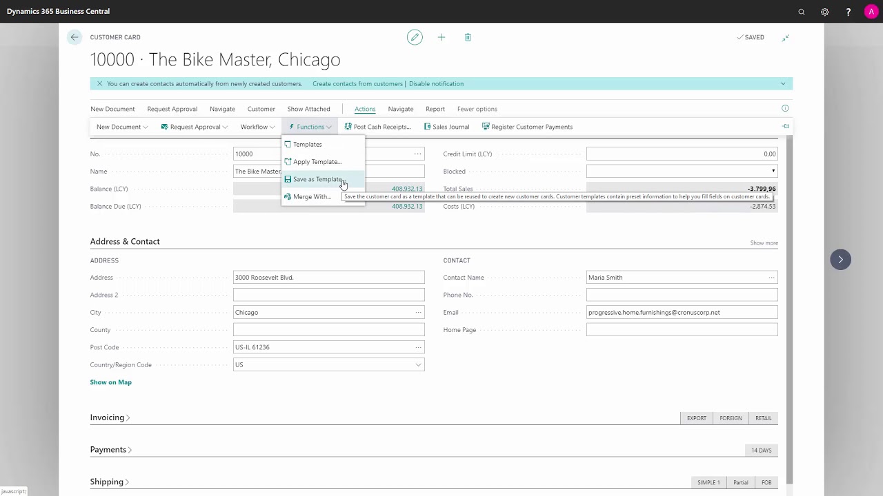Click Show more in Address & Contact
Viewport: 883px width, 496px height.
pos(764,243)
